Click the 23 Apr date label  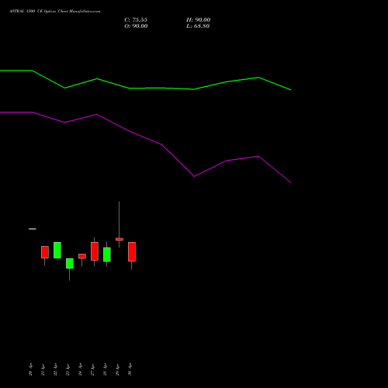tap(68, 369)
